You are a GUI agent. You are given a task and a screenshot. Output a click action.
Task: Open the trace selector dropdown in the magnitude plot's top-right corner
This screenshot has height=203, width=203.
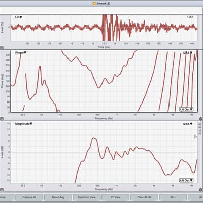[x=187, y=124]
